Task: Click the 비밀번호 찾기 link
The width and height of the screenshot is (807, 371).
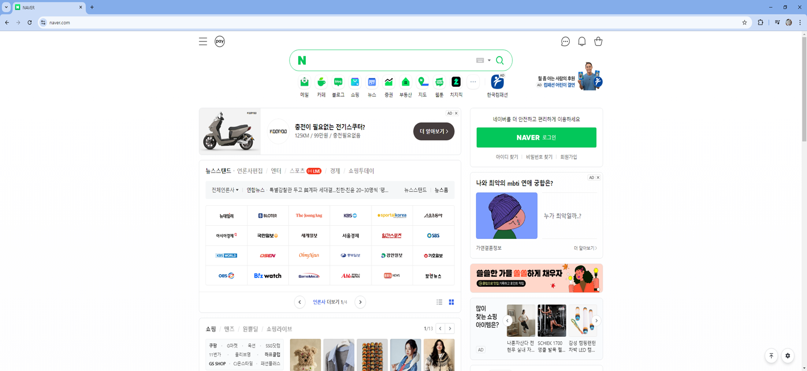Action: click(539, 157)
